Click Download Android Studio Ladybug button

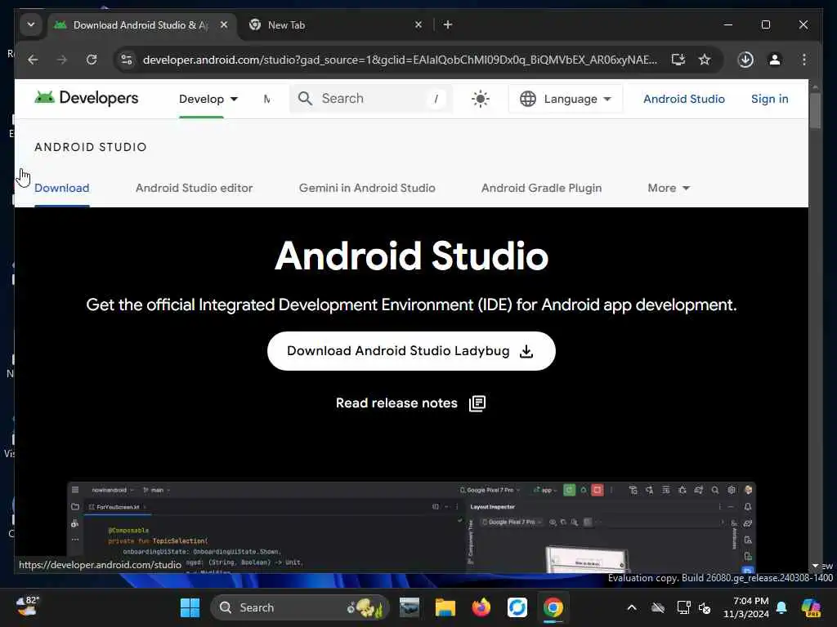click(411, 351)
